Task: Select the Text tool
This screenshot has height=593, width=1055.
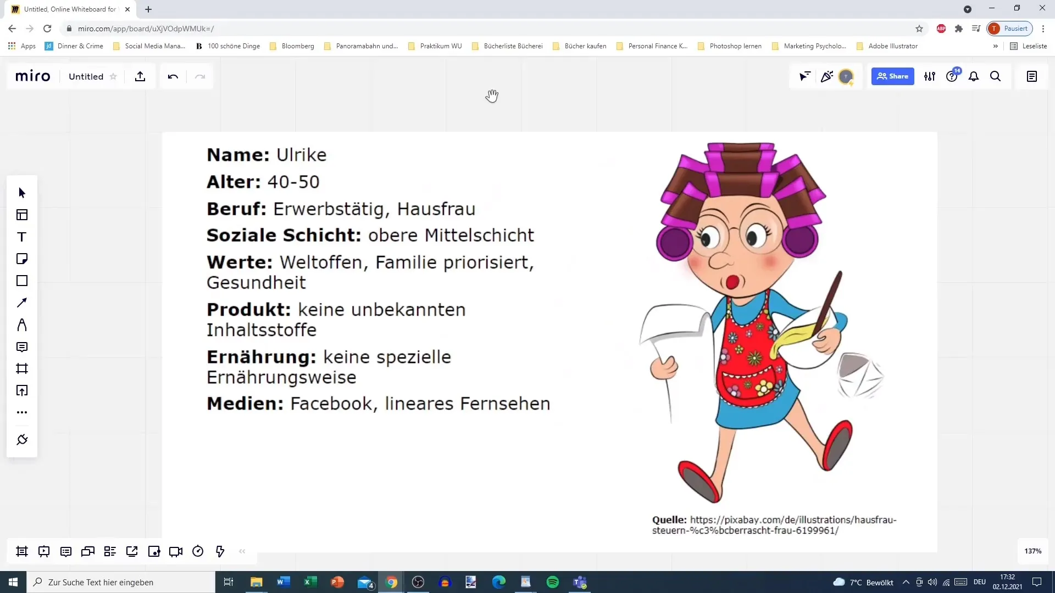Action: point(22,237)
